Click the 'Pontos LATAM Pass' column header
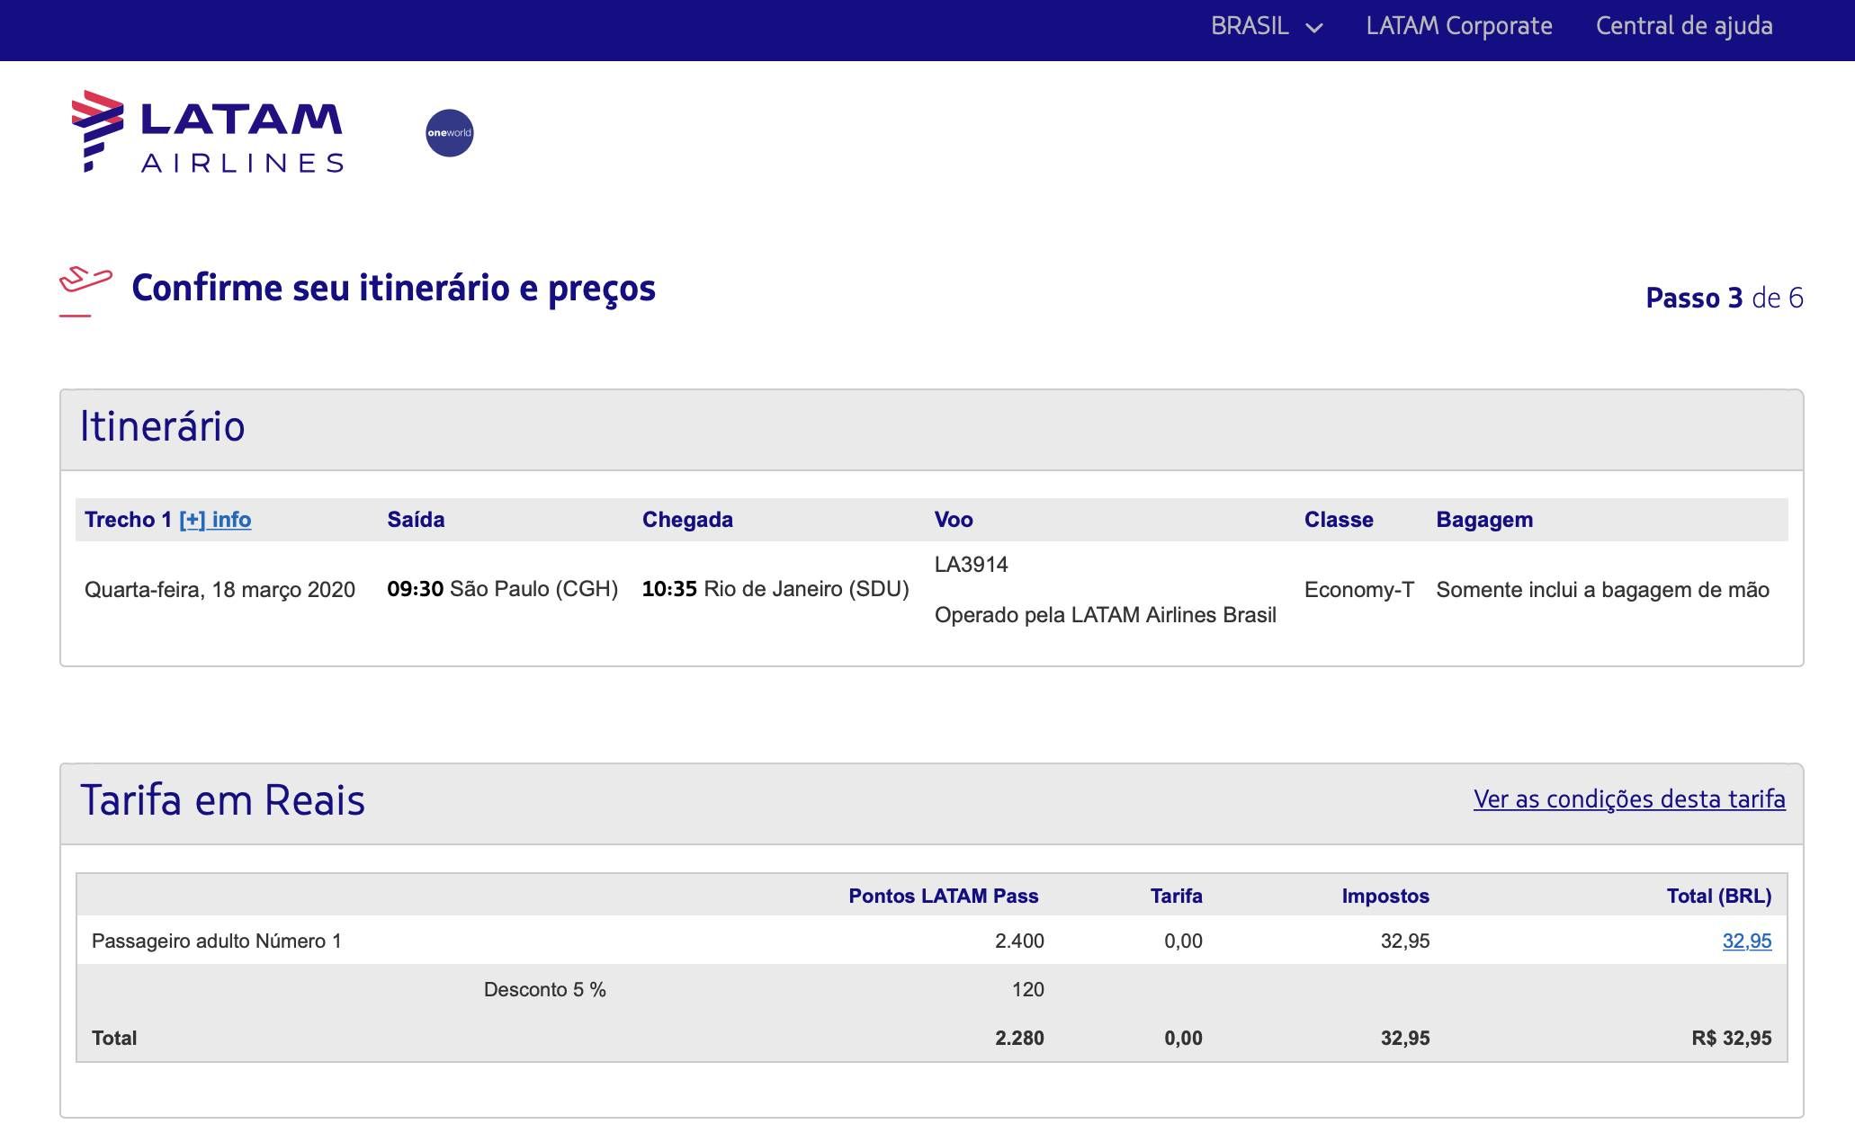Screen dimensions: 1855x1142 coord(944,897)
